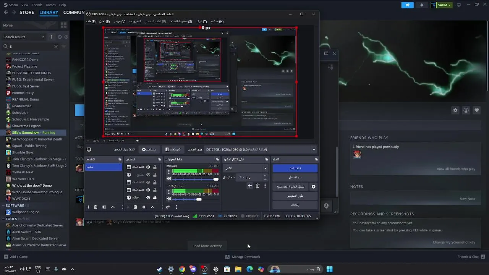Image resolution: width=489 pixels, height=275 pixels.
Task: Click Studio Mode button in controls
Action: point(295,196)
